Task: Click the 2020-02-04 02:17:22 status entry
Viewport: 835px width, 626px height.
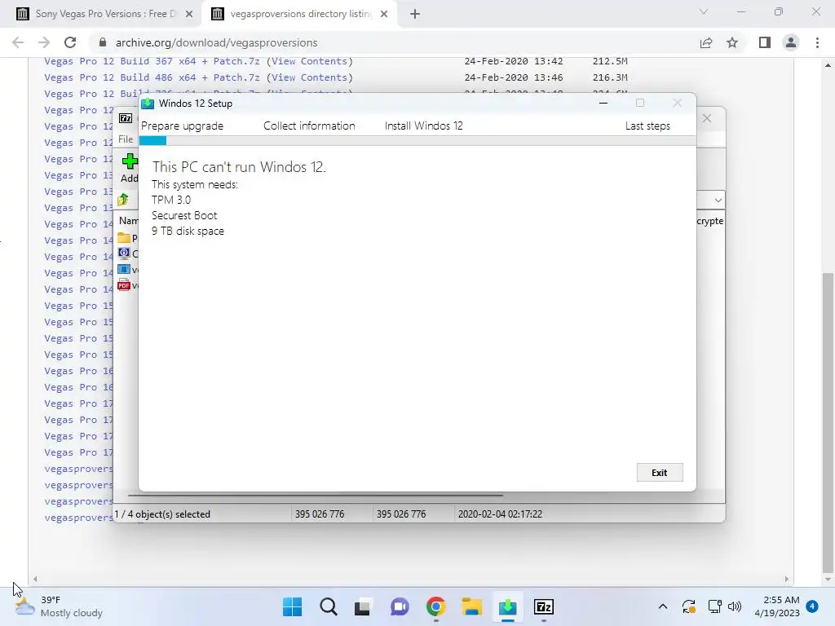Action: 500,514
